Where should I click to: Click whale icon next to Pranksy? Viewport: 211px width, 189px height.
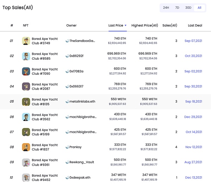click(67, 147)
